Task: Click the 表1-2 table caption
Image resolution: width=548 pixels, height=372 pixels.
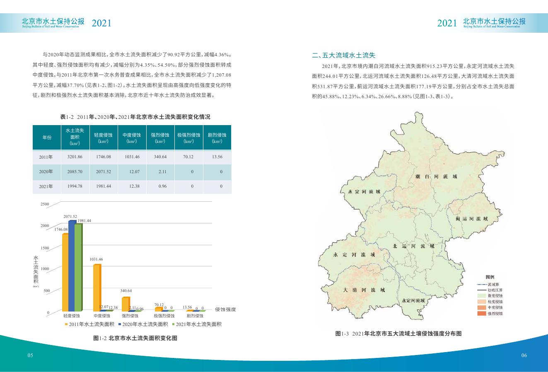Action: [135, 117]
